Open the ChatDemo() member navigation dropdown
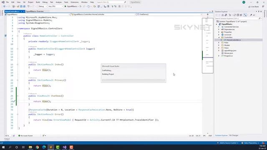Viewport: 267px width, 150px height. click(x=169, y=15)
